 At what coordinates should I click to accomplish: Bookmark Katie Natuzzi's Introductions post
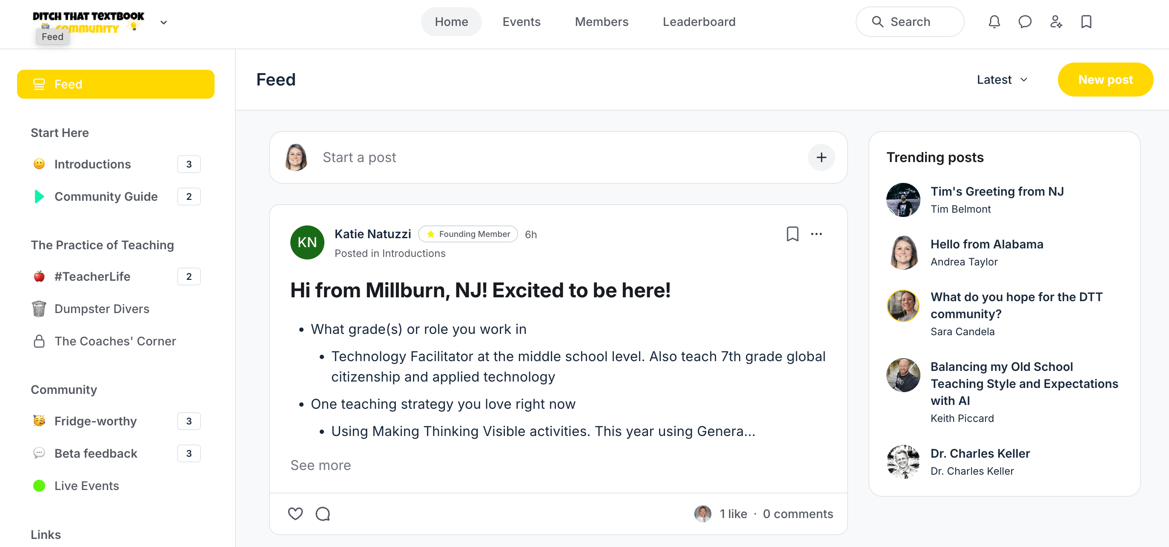tap(792, 234)
